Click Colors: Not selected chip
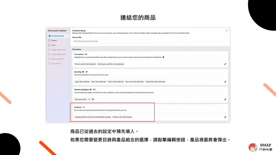276x155 pixels. point(115,82)
